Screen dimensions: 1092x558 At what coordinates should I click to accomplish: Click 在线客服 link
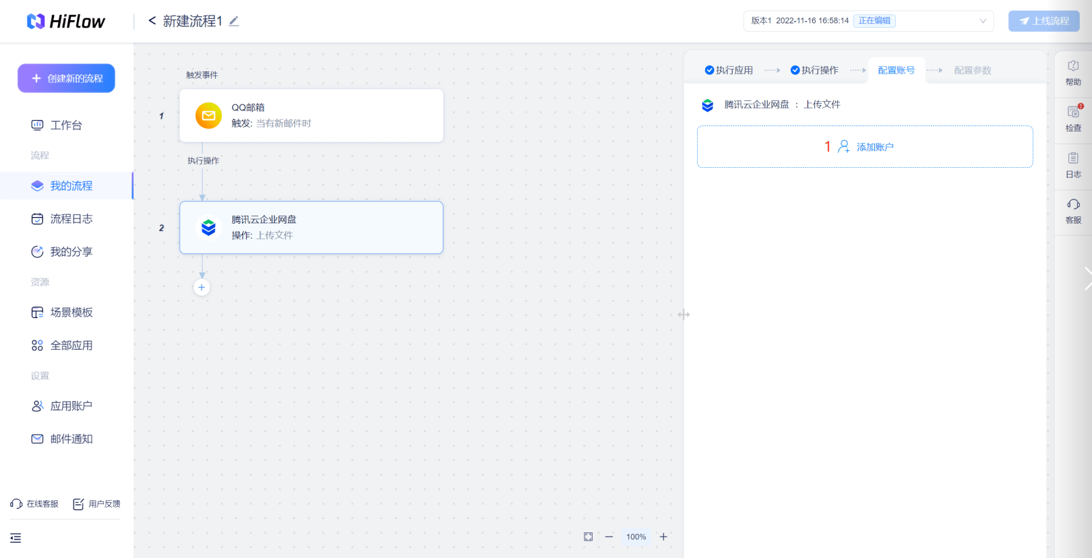(34, 504)
